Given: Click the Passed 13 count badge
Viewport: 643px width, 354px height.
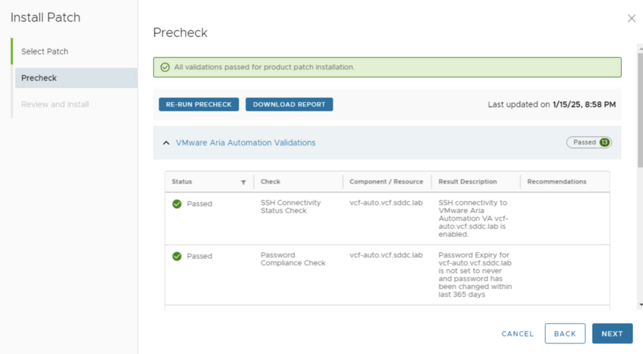Looking at the screenshot, I should tap(588, 142).
